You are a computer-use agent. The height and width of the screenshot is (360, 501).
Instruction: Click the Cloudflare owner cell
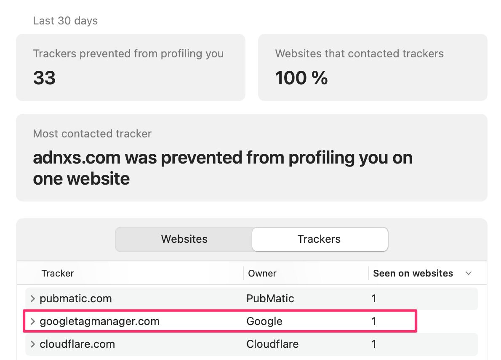coord(272,344)
